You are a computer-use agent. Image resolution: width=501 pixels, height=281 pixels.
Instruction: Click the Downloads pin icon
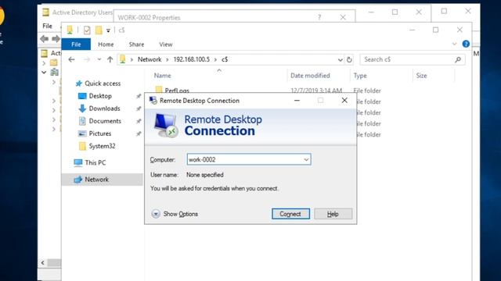(139, 108)
